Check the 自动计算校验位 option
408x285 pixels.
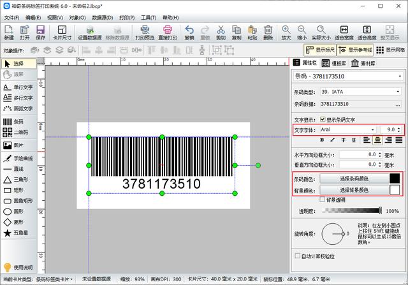tap(297, 255)
